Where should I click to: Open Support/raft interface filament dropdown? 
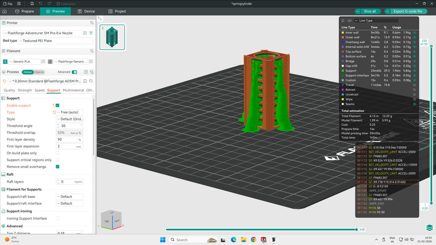[69, 203]
